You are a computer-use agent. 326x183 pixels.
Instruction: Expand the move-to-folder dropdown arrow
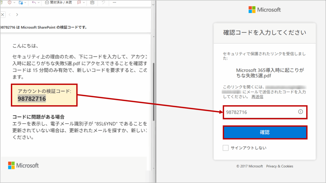(25, 3)
